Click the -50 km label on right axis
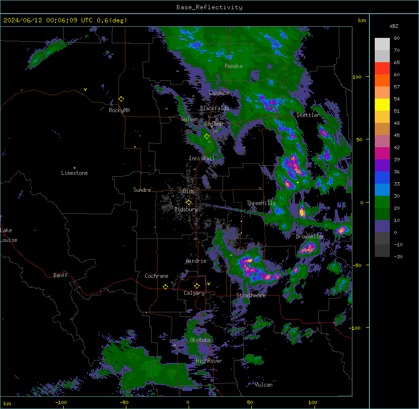 (x=357, y=265)
